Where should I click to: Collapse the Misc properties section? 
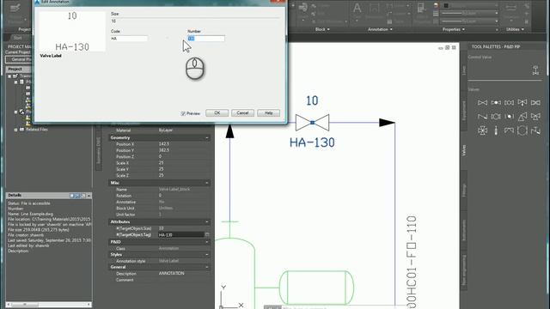[207, 183]
